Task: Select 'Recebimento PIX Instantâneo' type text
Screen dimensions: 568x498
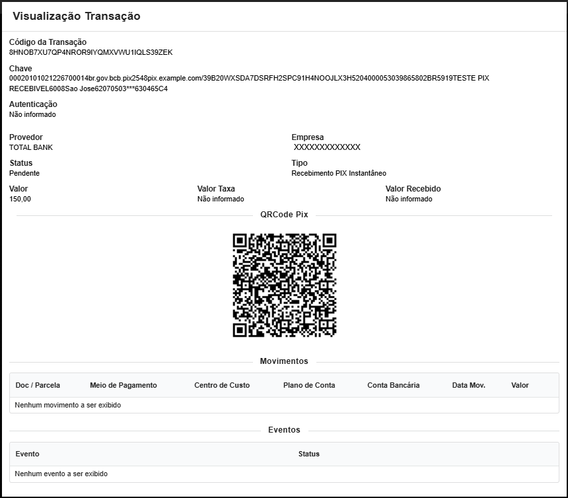Action: pos(338,173)
